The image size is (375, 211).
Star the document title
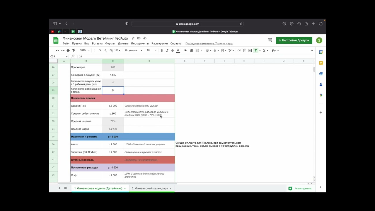[x=133, y=38]
